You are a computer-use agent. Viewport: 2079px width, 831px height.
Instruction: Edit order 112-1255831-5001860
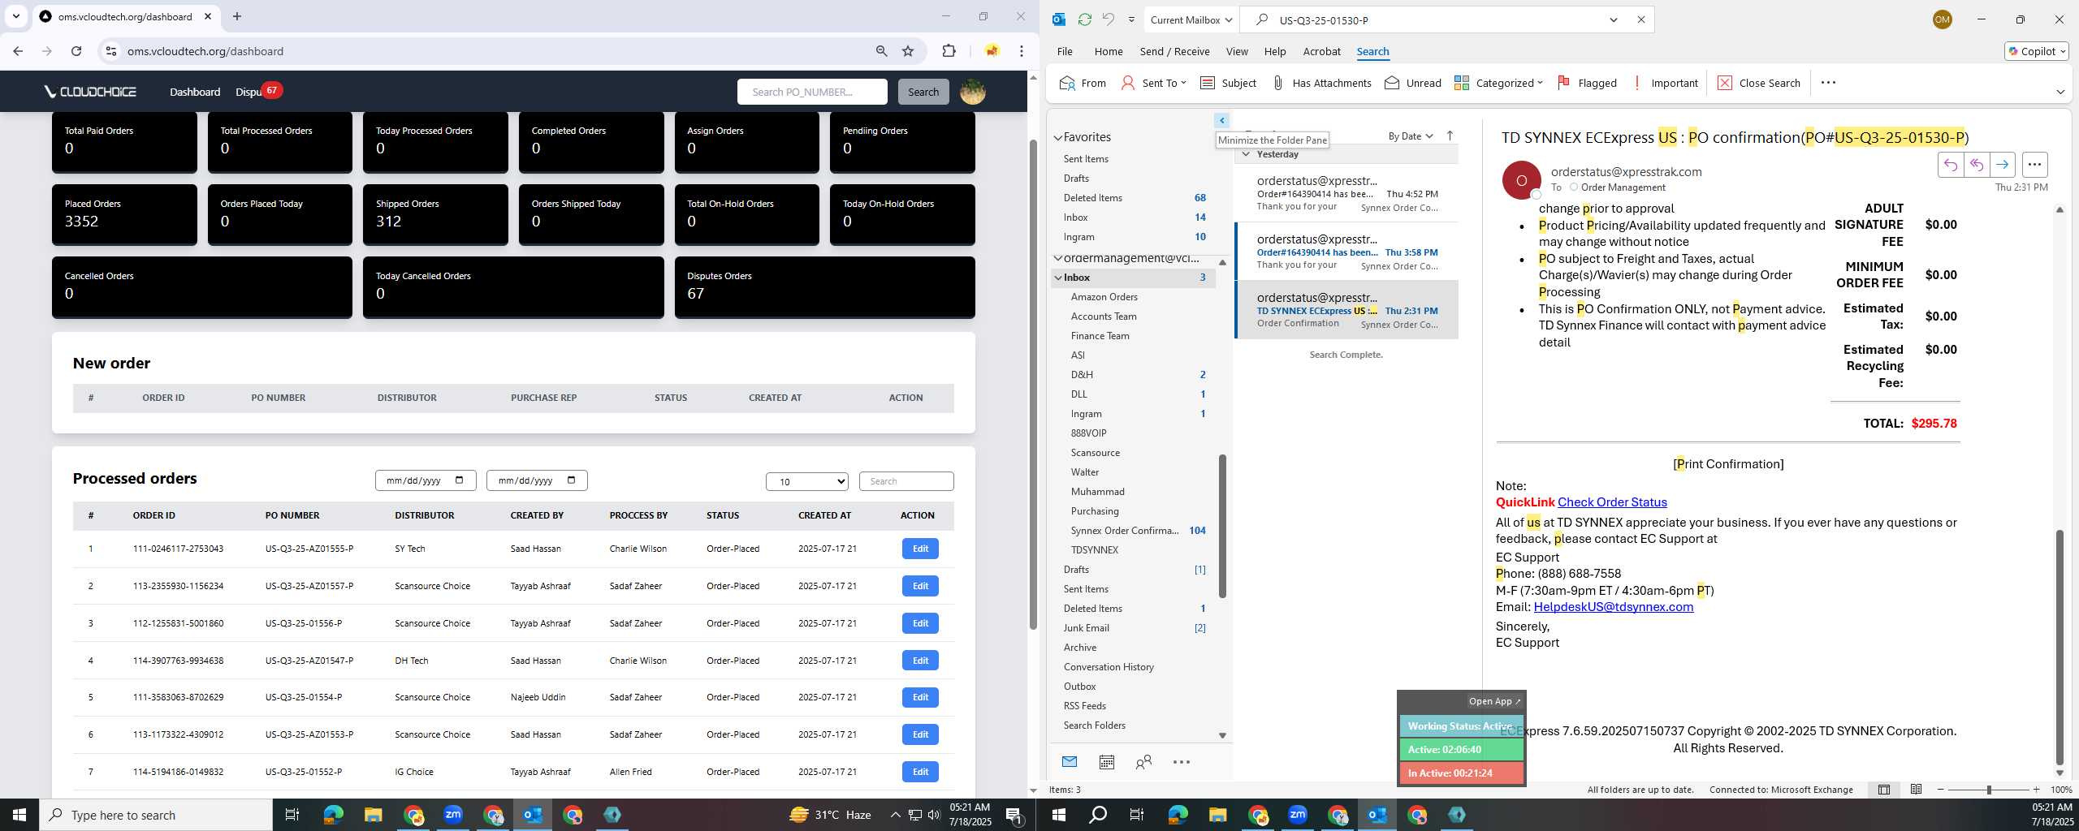click(x=920, y=623)
